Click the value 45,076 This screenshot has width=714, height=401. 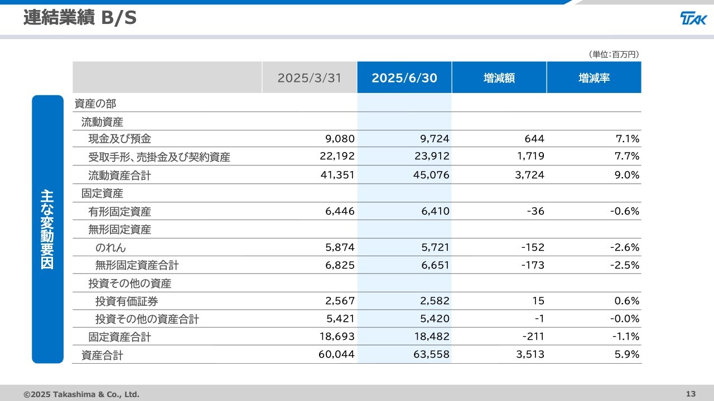432,175
